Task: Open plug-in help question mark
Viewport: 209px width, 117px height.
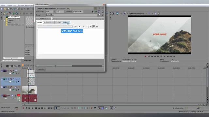Action: coord(92,12)
